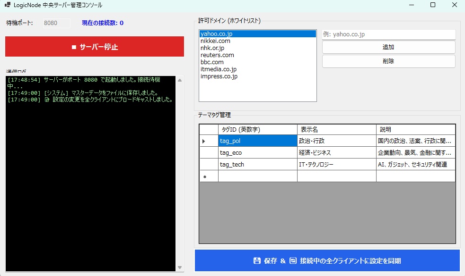Click the domain input showing 例: yahoo.co.jp
Viewport: 465px width, 276px height.
(x=388, y=34)
